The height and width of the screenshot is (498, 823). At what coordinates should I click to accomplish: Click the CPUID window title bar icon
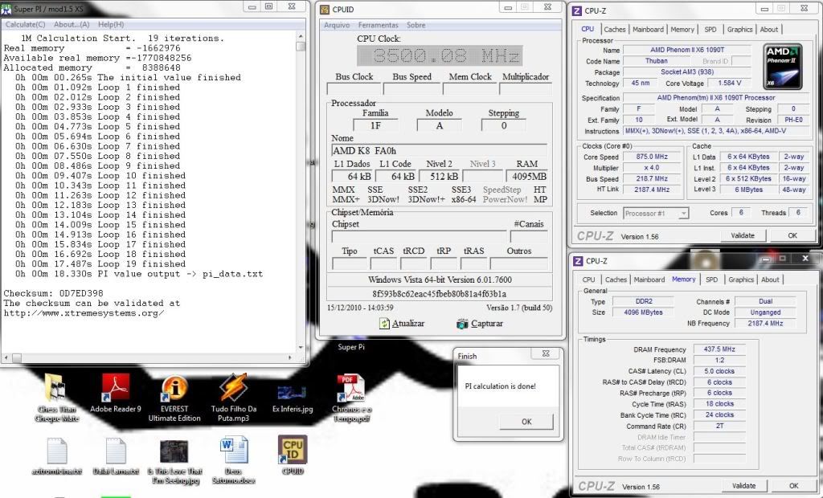tap(325, 10)
